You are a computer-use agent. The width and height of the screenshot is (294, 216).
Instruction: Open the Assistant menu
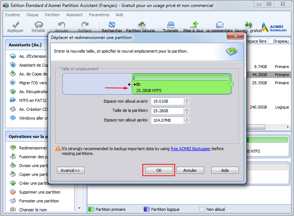pyautogui.click(x=74, y=15)
